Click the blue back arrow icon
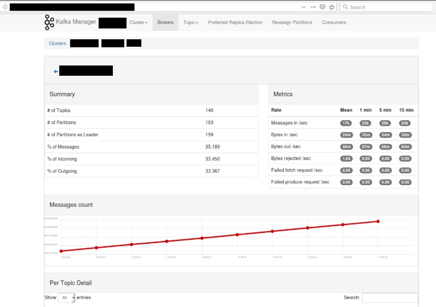436x307 pixels. coord(56,71)
